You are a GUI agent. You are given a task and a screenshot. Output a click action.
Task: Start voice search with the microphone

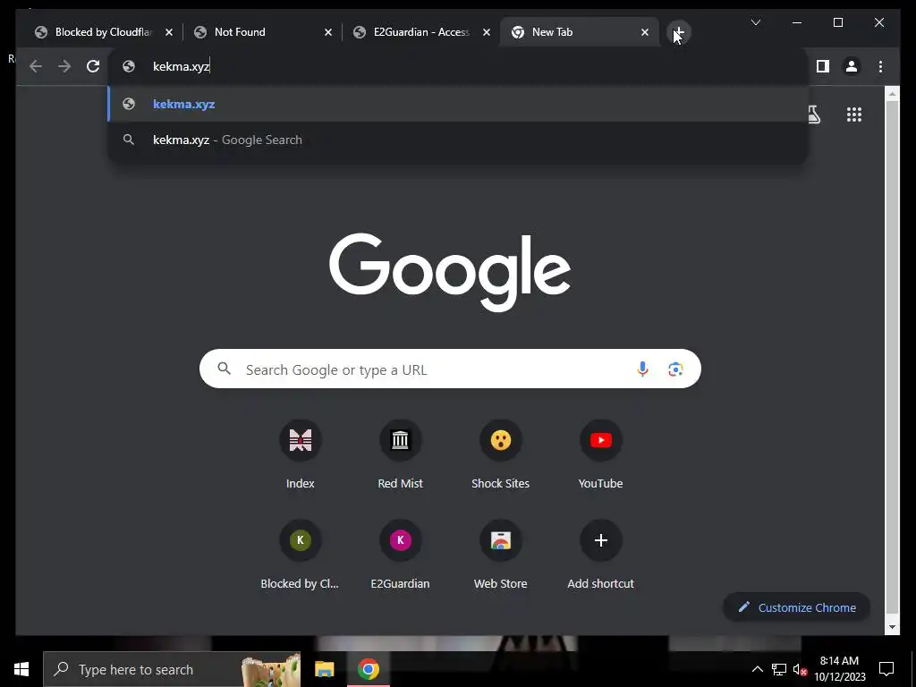(642, 369)
